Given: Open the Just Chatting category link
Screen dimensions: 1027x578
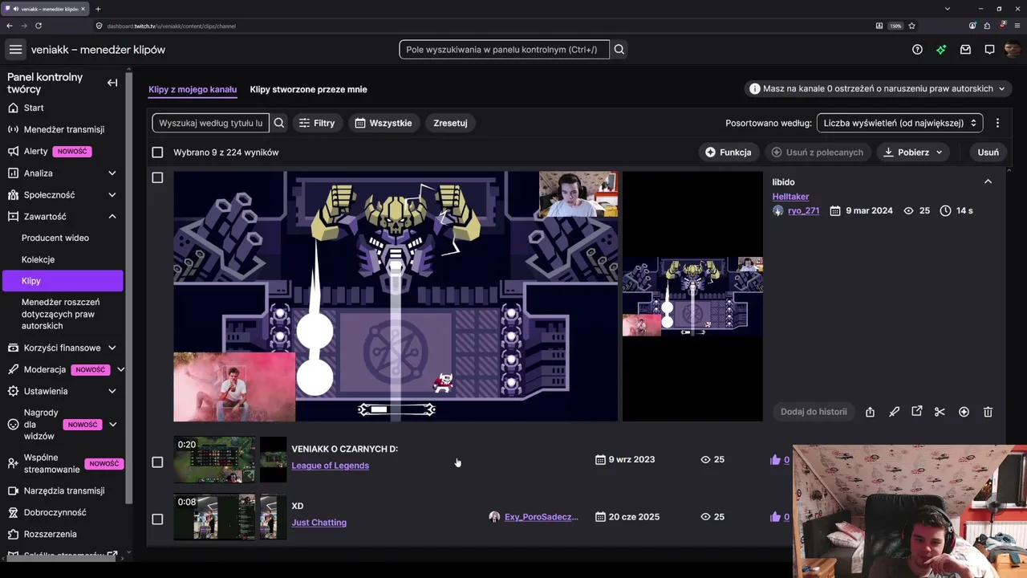Looking at the screenshot, I should click(319, 523).
